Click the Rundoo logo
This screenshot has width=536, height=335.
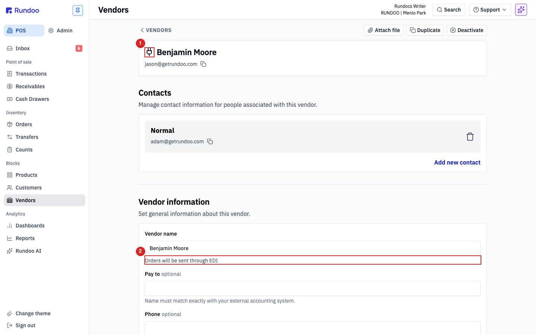22,10
